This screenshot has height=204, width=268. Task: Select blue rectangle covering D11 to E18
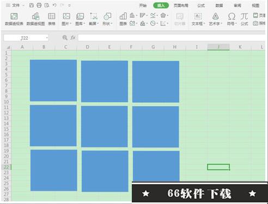[x=105, y=127]
